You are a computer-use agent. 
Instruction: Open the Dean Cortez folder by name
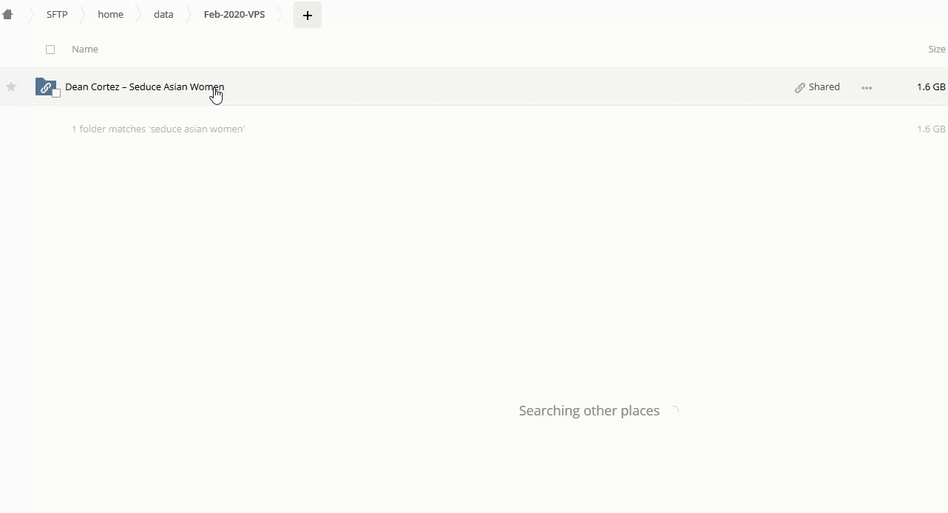pyautogui.click(x=144, y=87)
